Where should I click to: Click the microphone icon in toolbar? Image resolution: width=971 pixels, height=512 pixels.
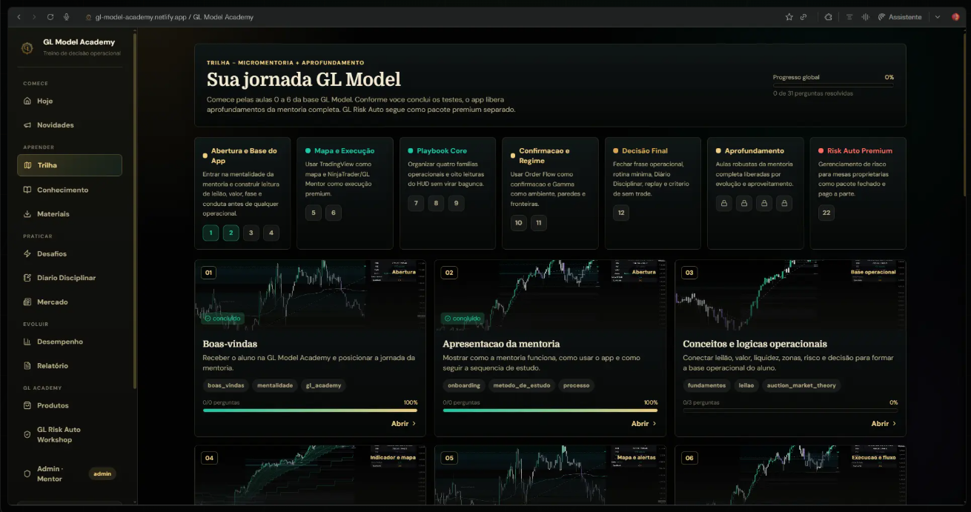coord(67,16)
